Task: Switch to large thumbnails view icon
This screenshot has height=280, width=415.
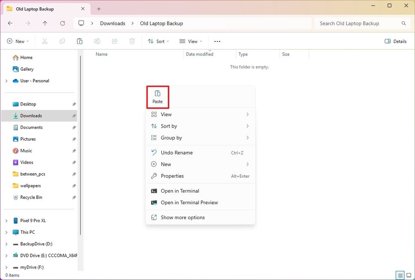Action: point(408,275)
